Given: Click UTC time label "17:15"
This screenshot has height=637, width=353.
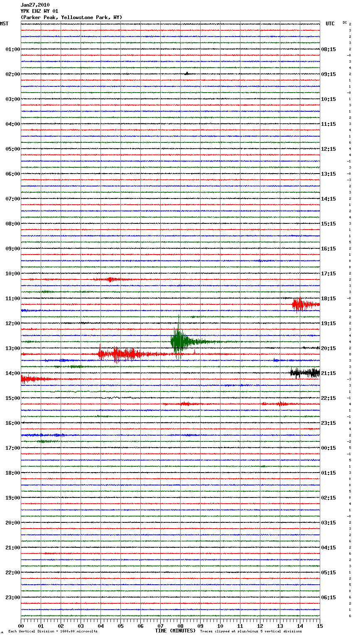Looking at the screenshot, I should coord(328,274).
